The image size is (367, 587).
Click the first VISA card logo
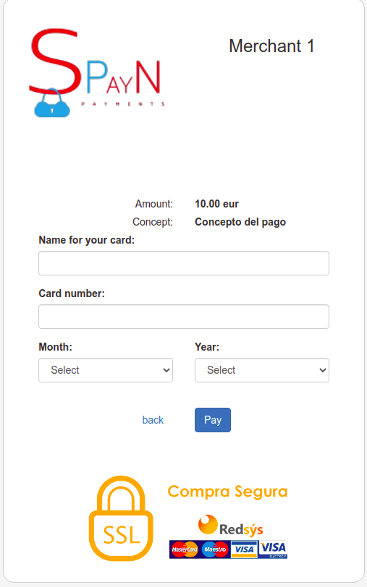(x=244, y=549)
